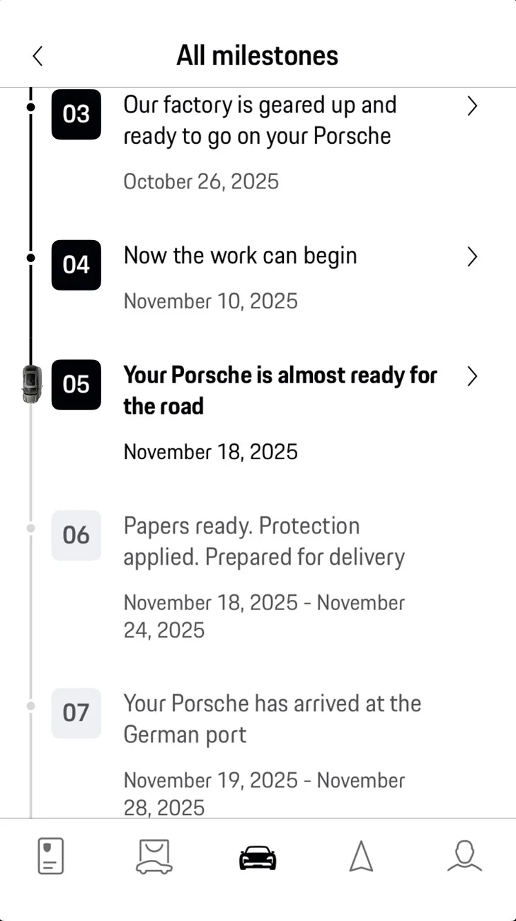Tap the grey 06 milestone badge

76,536
